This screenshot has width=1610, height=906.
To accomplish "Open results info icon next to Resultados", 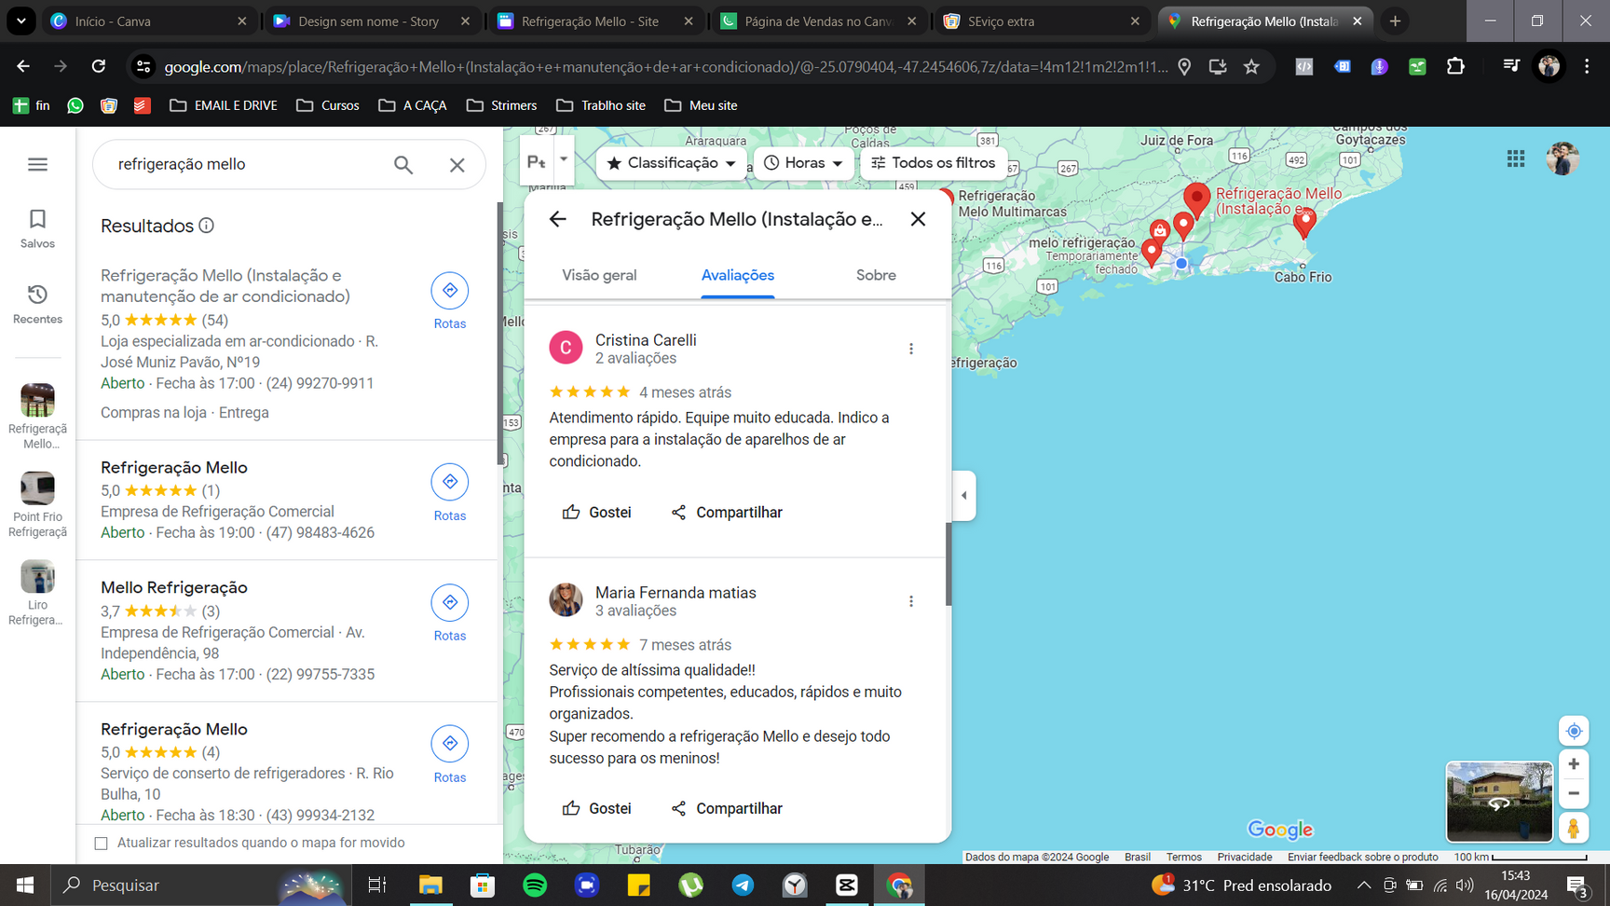I will pos(207,226).
